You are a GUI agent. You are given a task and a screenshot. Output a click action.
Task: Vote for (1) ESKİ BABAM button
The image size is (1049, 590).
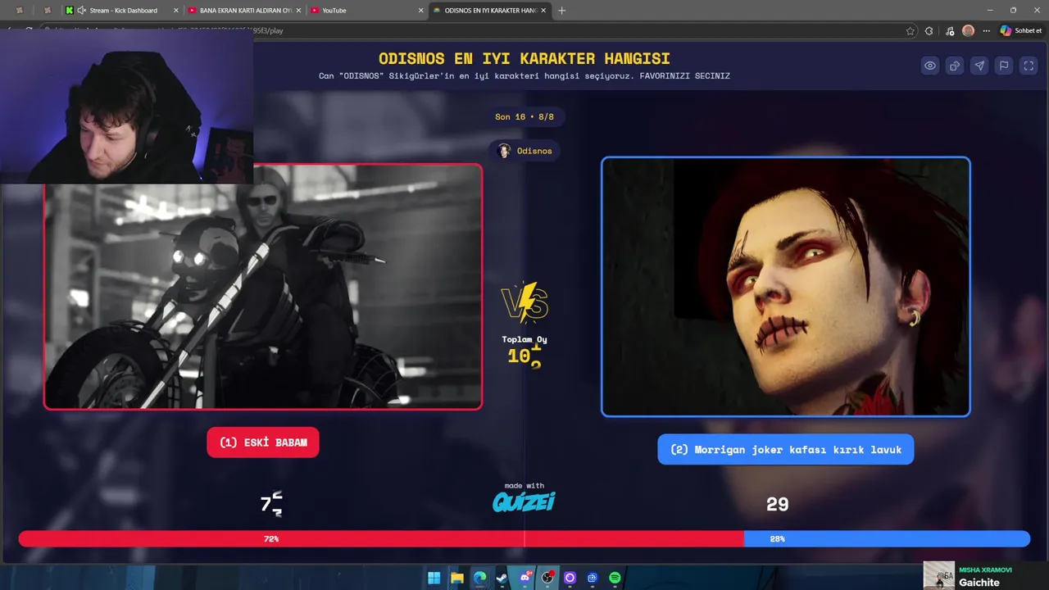coord(263,442)
